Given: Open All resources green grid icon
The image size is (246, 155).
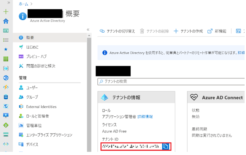Looking at the screenshot, I should click(6, 59).
